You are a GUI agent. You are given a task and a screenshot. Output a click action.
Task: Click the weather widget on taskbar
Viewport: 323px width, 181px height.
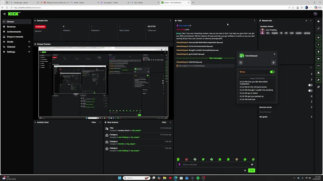pos(10,178)
